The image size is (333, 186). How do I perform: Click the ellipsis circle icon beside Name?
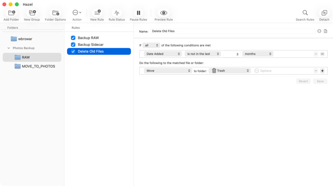319,31
